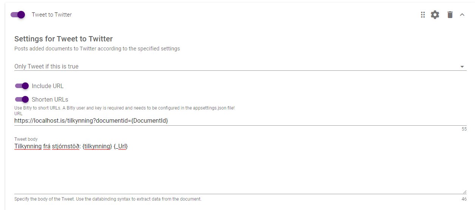Image resolution: width=475 pixels, height=210 pixels.
Task: Click the 'Include URL' label text
Action: click(x=48, y=86)
